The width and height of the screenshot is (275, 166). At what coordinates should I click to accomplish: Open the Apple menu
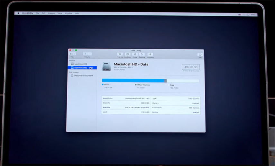[18, 13]
